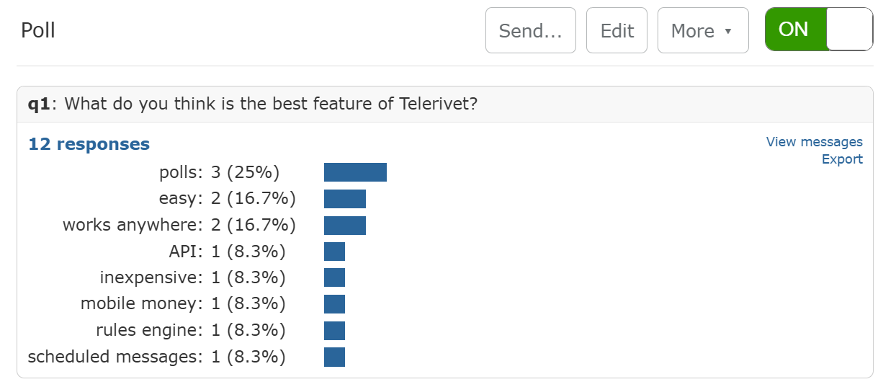Click the easy response bar

pos(345,199)
